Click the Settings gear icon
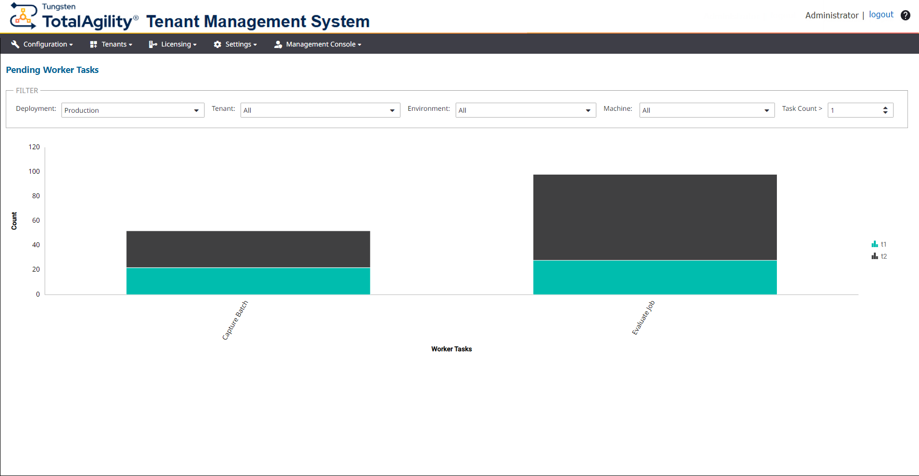This screenshot has width=919, height=476. 217,44
